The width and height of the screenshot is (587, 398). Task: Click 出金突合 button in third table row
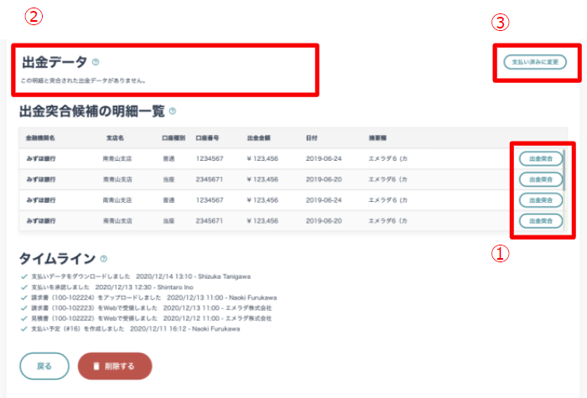pos(541,200)
